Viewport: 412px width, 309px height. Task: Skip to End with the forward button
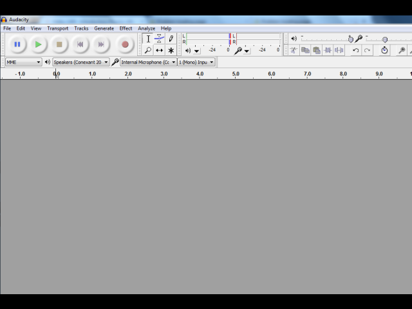pyautogui.click(x=101, y=44)
